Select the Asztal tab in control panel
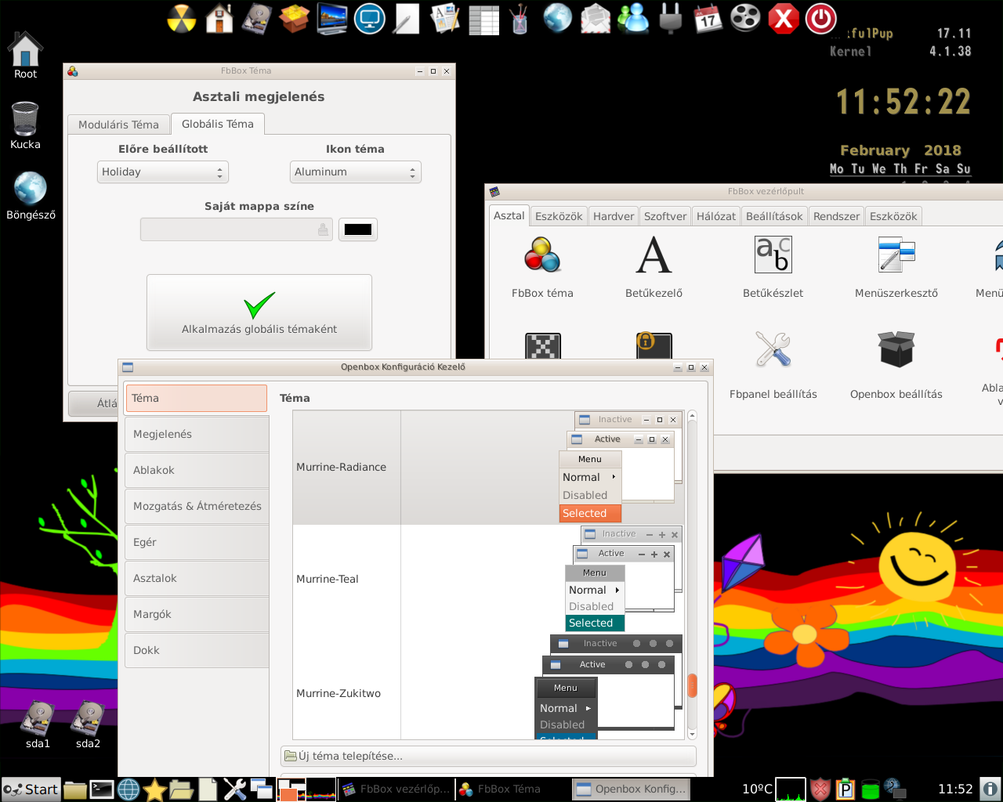1003x802 pixels. click(509, 215)
